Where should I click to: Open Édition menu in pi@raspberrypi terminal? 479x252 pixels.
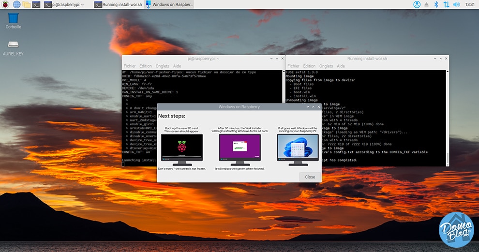pyautogui.click(x=146, y=66)
